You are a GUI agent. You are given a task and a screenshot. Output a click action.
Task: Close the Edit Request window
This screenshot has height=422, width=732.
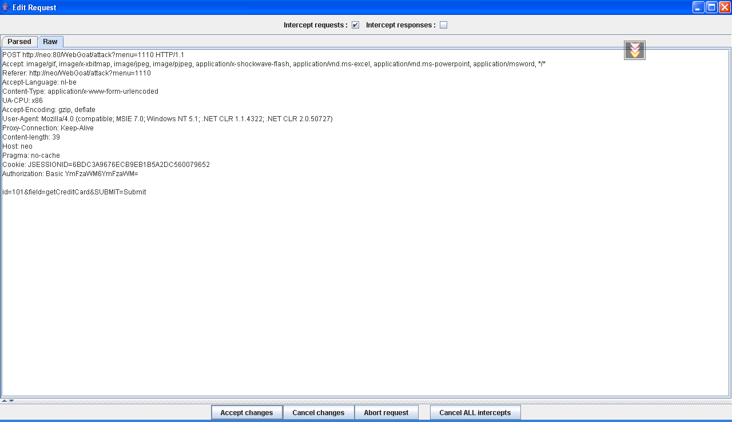click(725, 7)
